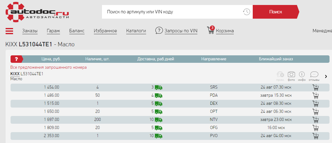This screenshot has height=143, width=332.
Task: Click direction code SRS
Action: 214,87
